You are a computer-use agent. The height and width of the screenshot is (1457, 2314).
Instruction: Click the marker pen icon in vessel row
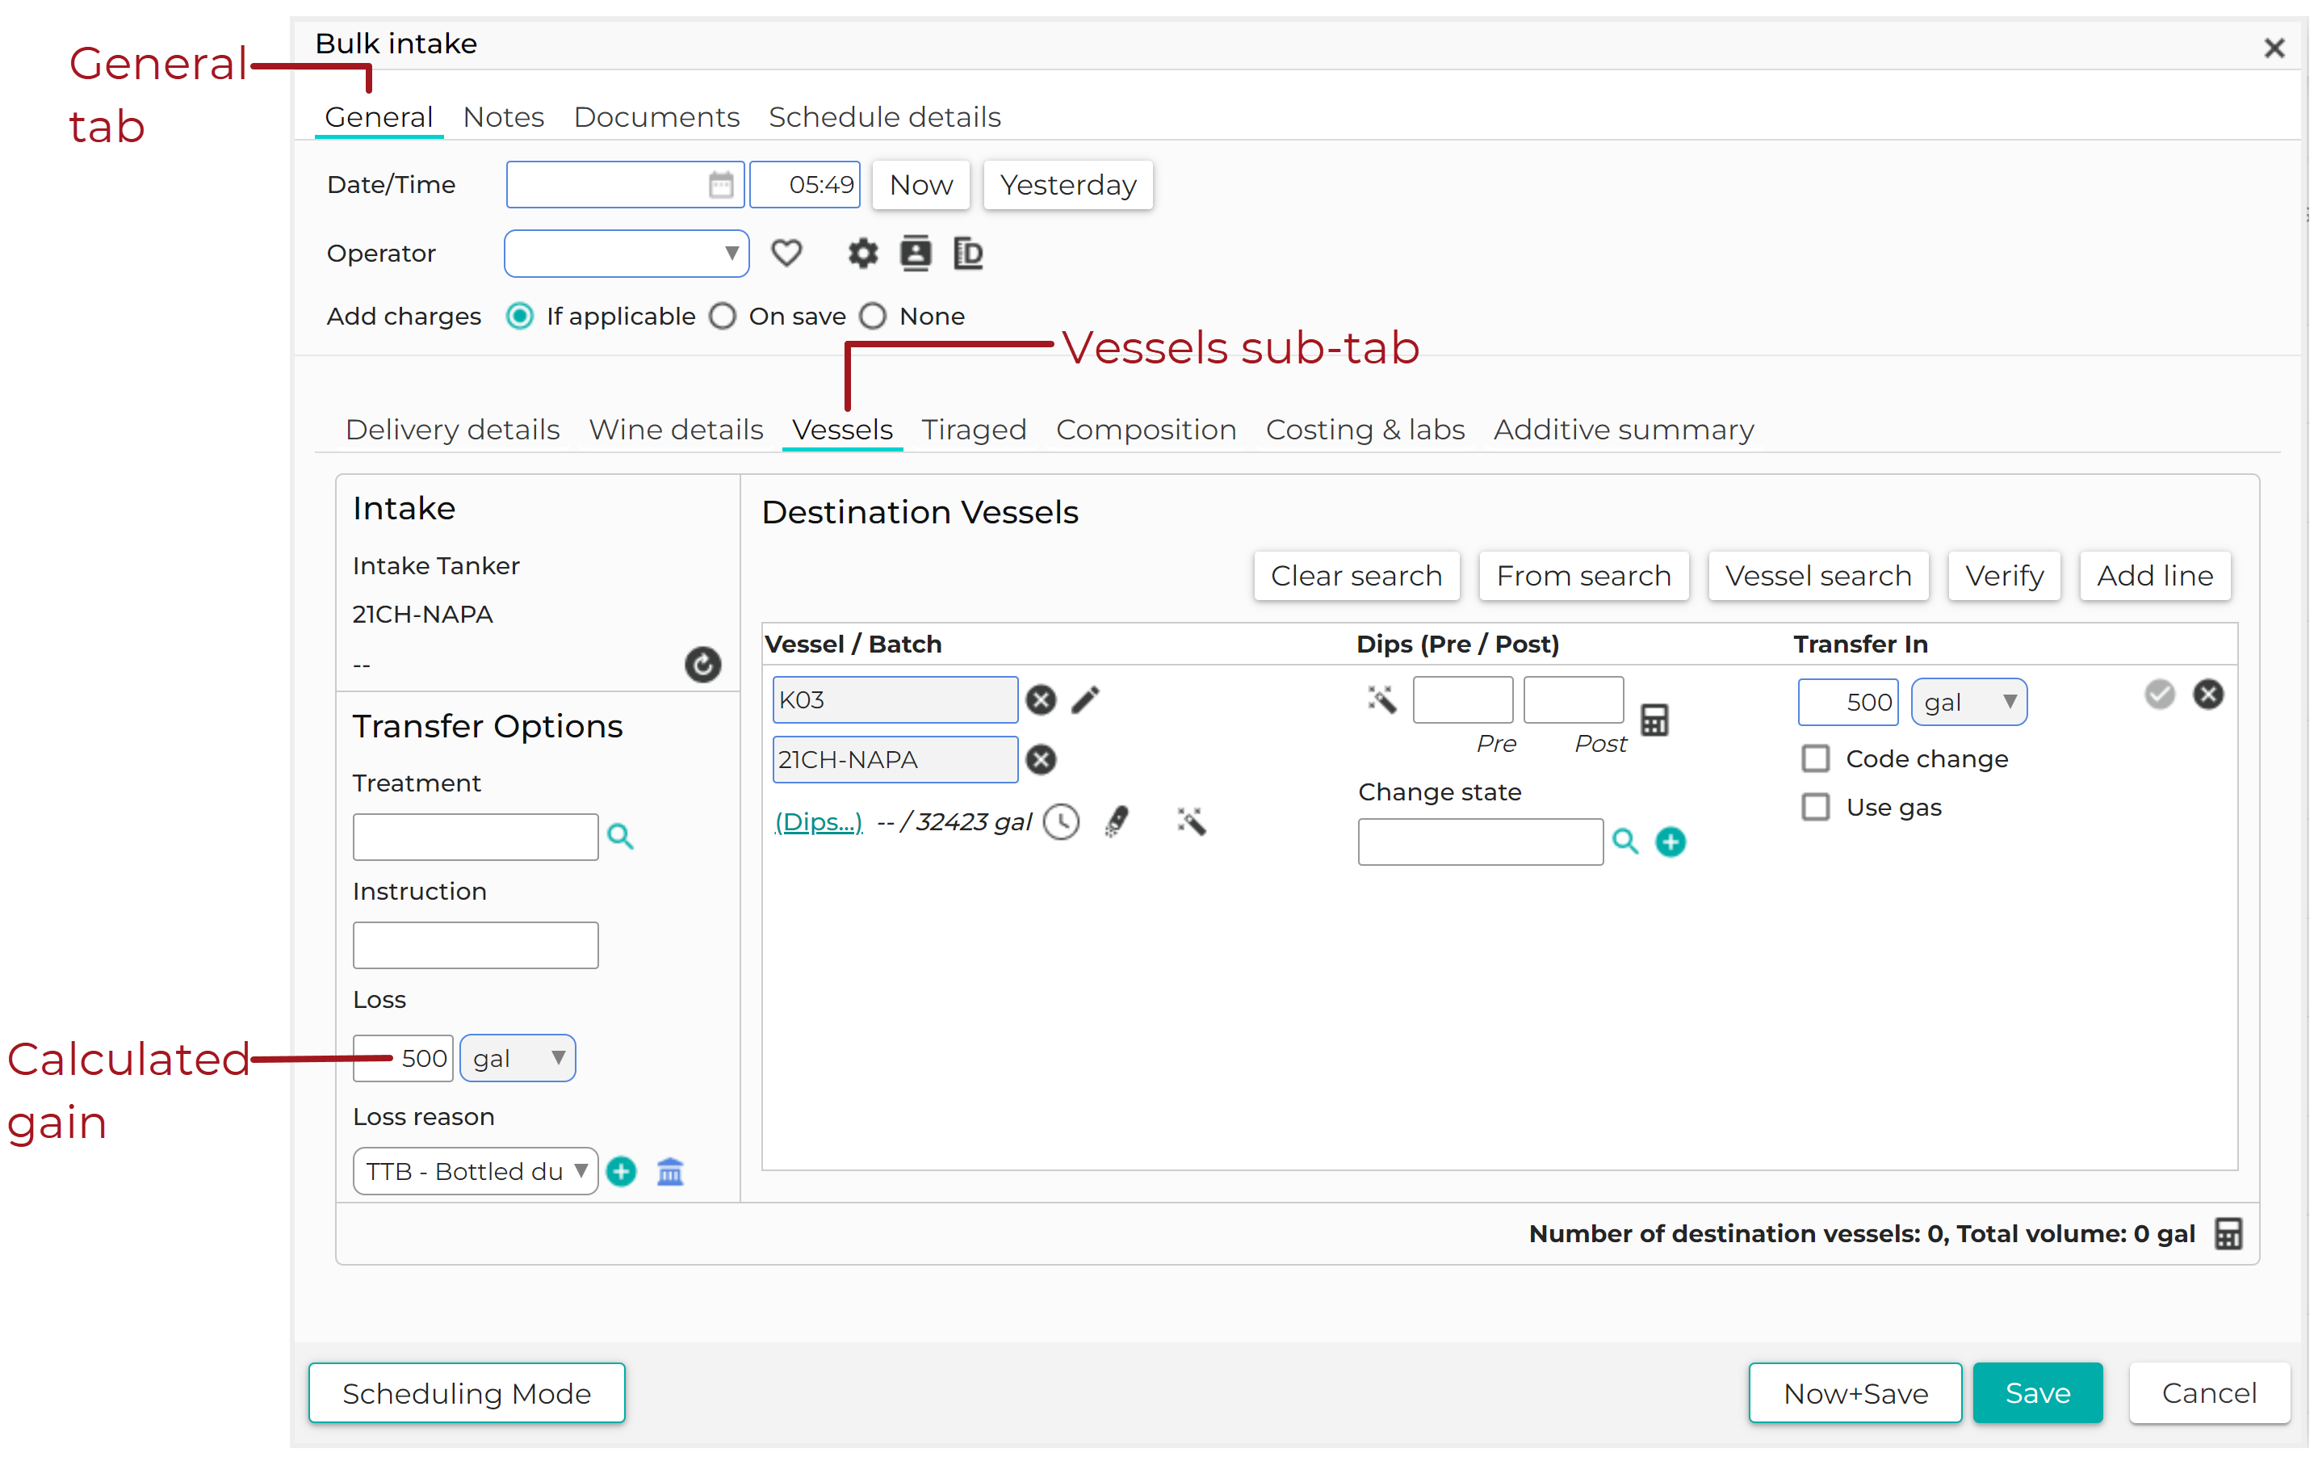(1117, 821)
